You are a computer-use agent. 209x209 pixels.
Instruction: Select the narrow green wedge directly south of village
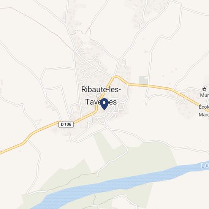[103, 144]
